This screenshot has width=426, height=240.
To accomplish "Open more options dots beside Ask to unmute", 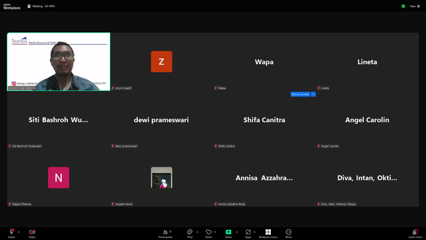I will [x=314, y=94].
